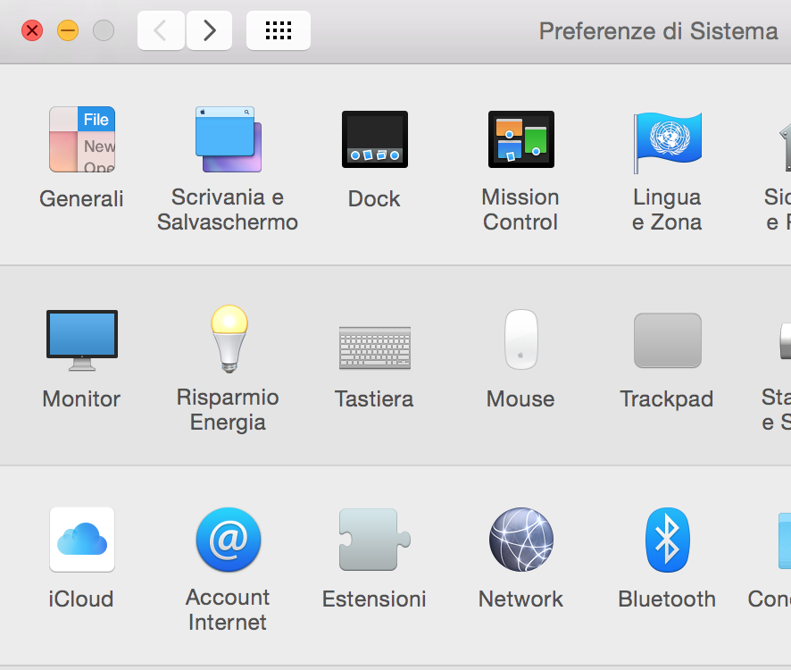The width and height of the screenshot is (791, 670).
Task: Click the Scrivania e Salvaschermo label
Action: click(228, 210)
